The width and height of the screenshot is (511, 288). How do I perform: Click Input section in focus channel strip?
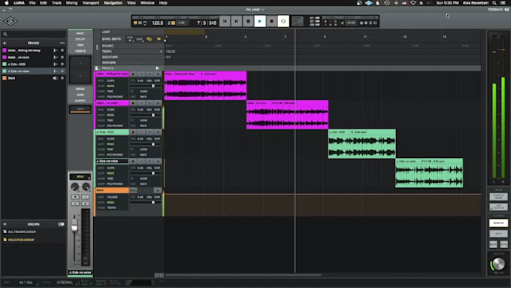pos(80,33)
